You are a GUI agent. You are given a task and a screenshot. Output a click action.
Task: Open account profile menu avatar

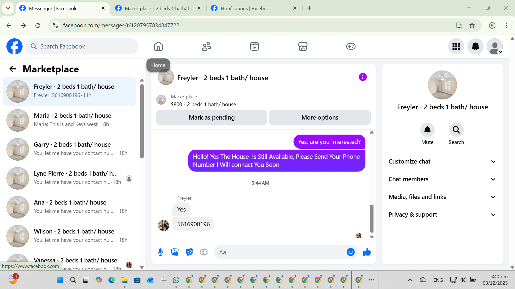point(495,46)
